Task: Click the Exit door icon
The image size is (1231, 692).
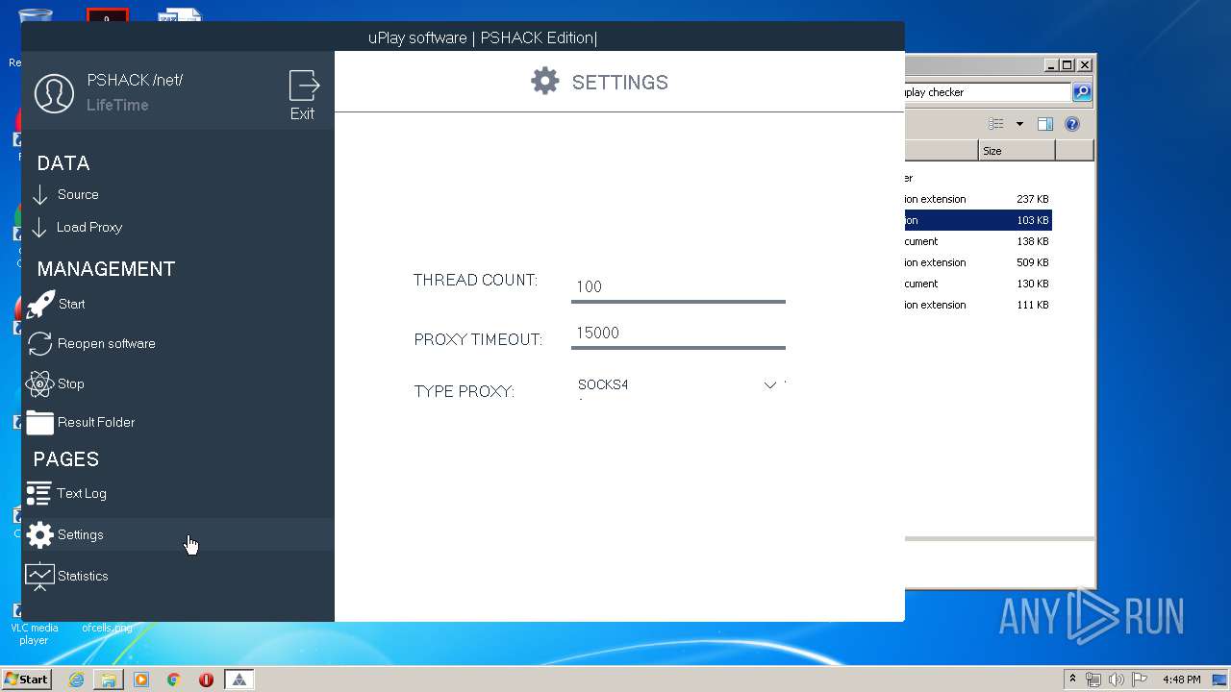Action: [304, 86]
